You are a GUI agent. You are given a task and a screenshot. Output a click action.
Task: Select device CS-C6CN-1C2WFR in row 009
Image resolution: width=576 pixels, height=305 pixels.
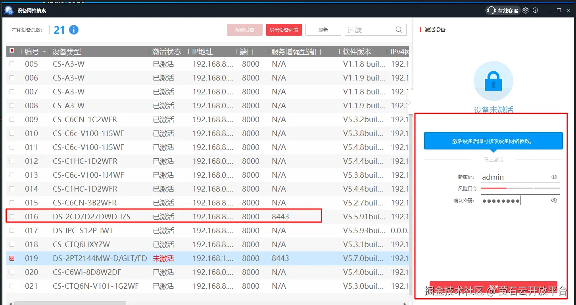coord(85,119)
